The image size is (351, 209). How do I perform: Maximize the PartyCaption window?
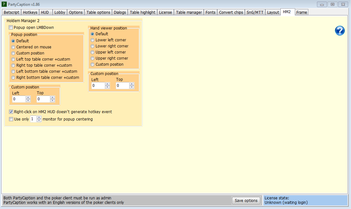[332, 4]
